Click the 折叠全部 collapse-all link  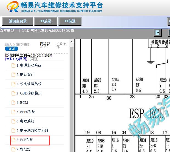tap(61, 45)
